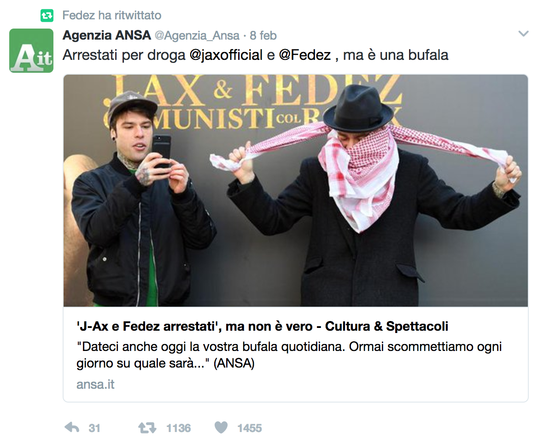Image resolution: width=538 pixels, height=444 pixels.
Task: Click the 'Dateci anche oggi' card description
Action: (289, 355)
